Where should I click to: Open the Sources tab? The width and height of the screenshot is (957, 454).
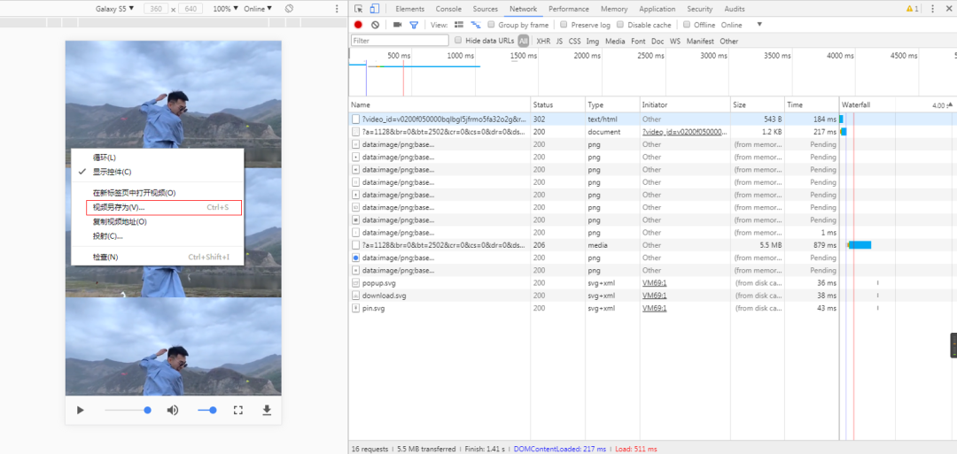pos(486,9)
